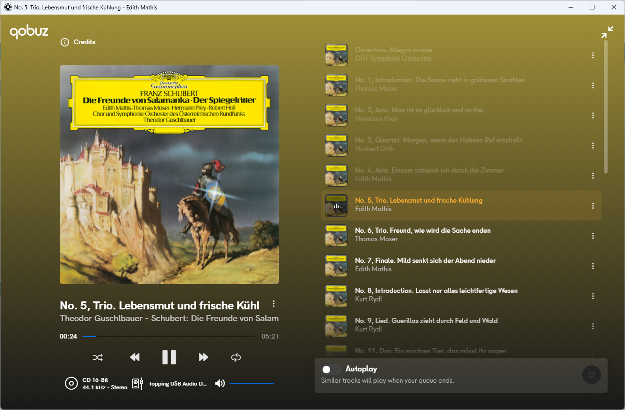Open more options for No. 3, Quartet
Image resolution: width=625 pixels, height=410 pixels.
pyautogui.click(x=593, y=146)
